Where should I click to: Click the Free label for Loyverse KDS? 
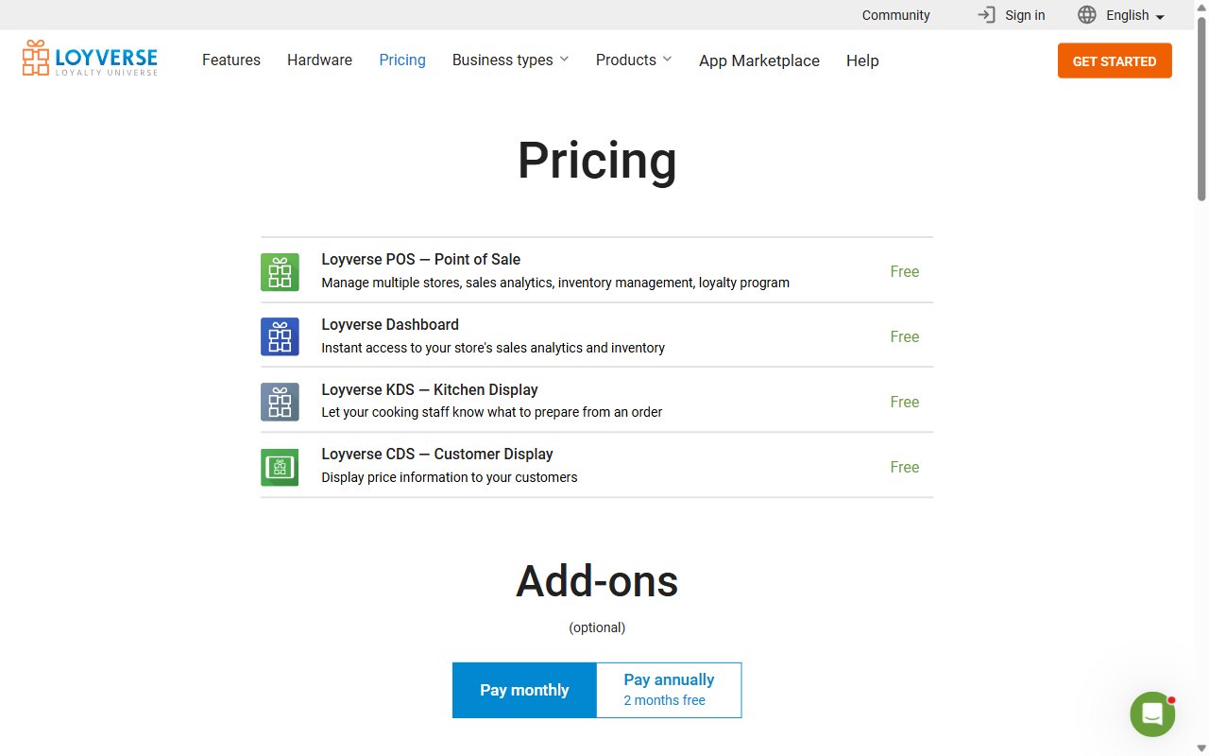pos(904,402)
